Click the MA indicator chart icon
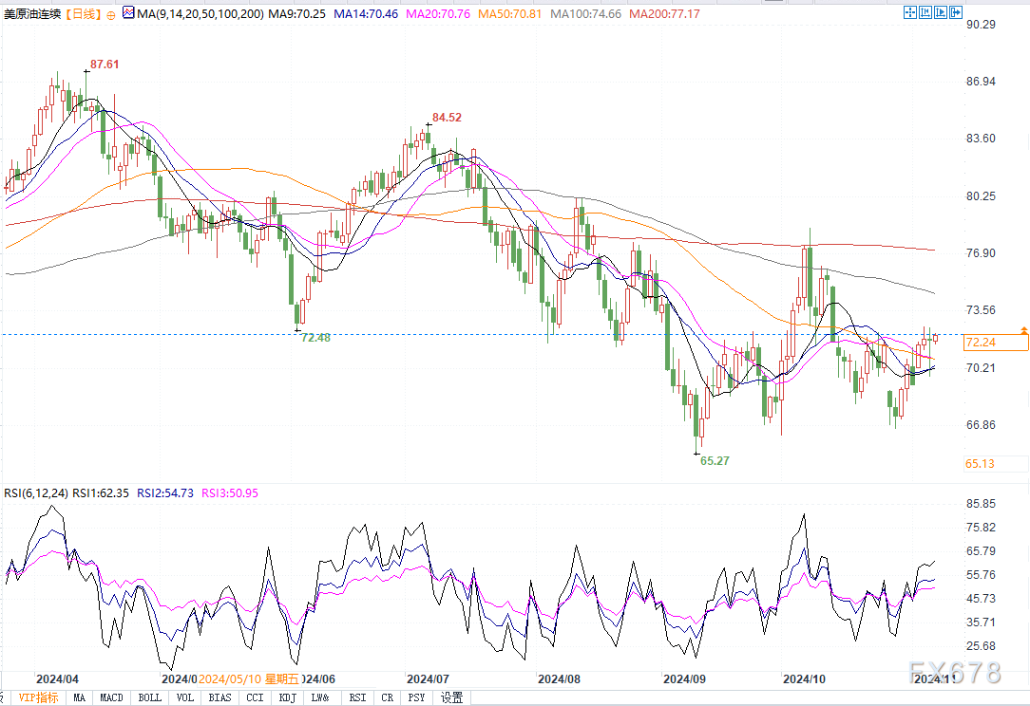The height and width of the screenshot is (706, 1030). [128, 12]
